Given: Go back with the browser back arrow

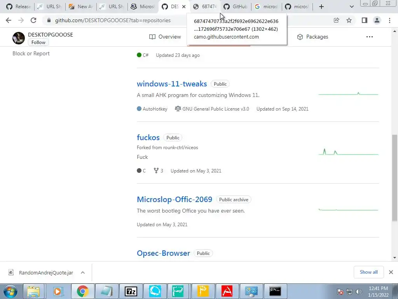Looking at the screenshot, I should click(9, 20).
